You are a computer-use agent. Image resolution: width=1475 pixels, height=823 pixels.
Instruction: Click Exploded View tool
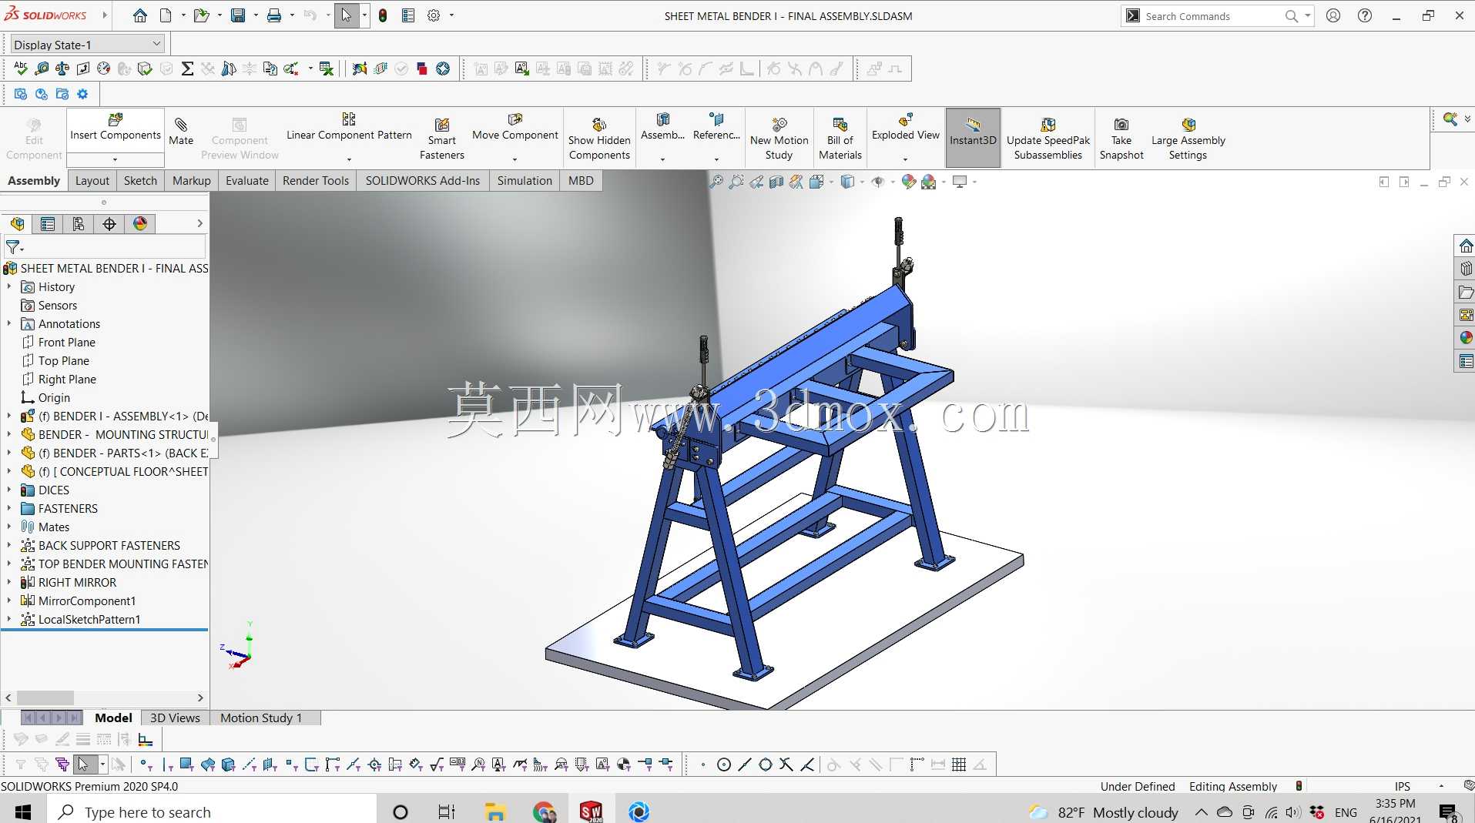pyautogui.click(x=905, y=128)
